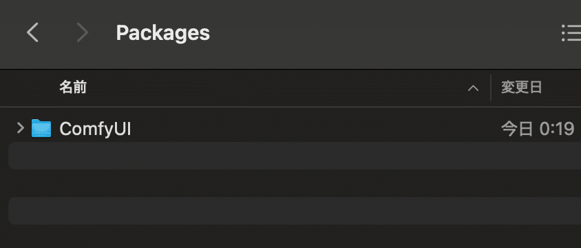Image resolution: width=581 pixels, height=248 pixels.
Task: Click the divider between 名前 and 変更日
Action: [x=491, y=87]
